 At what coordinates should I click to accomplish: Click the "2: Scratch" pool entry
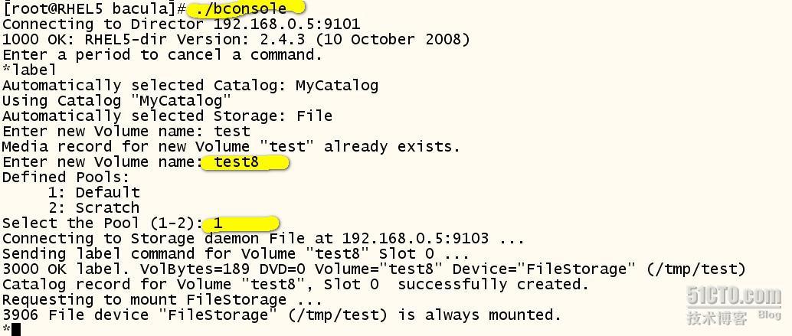click(93, 207)
